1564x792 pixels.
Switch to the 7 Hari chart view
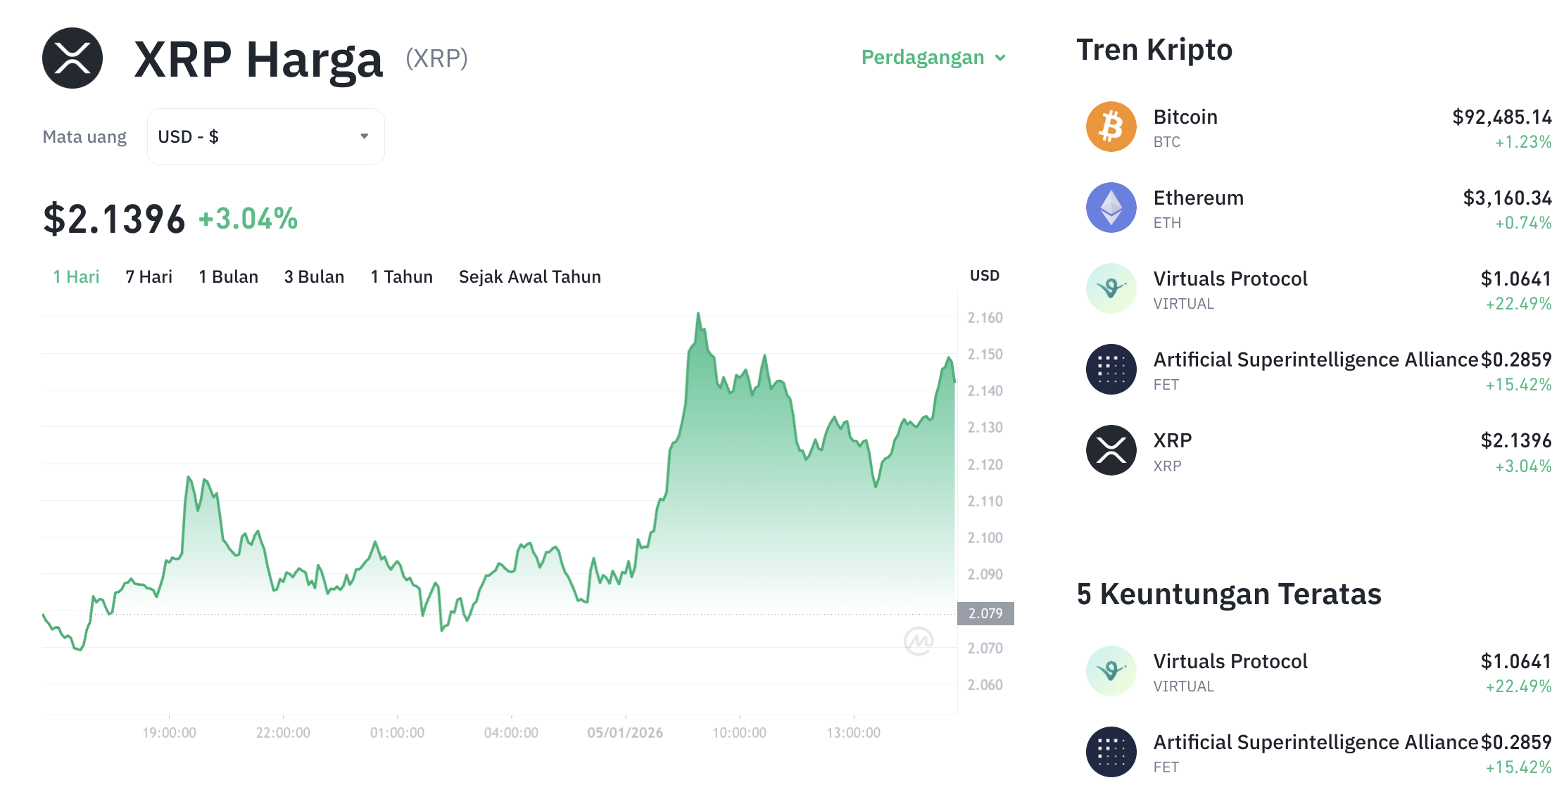point(149,276)
